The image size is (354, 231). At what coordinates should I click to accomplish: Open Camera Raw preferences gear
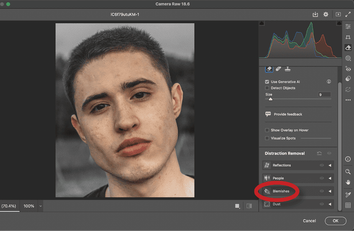pos(326,15)
